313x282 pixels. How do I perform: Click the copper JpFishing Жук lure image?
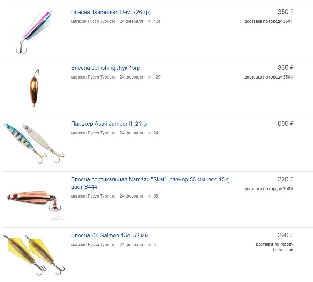34,88
